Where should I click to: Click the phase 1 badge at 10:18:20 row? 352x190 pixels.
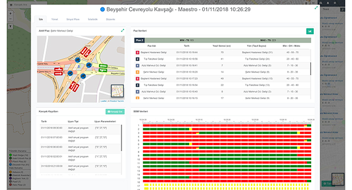138,72
